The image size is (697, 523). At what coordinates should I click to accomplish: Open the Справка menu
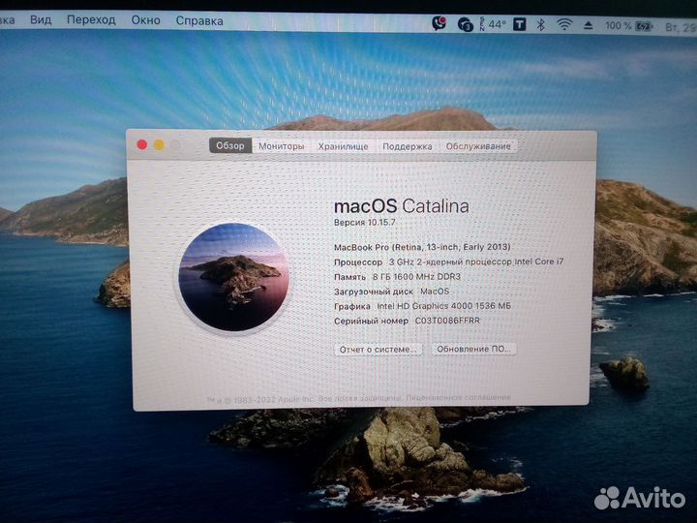[x=199, y=21]
